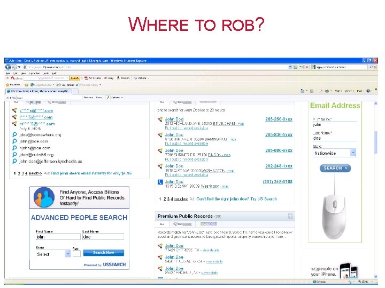The image size is (385, 288).
Task: Click the browser Back arrow button
Action: (x=8, y=67)
